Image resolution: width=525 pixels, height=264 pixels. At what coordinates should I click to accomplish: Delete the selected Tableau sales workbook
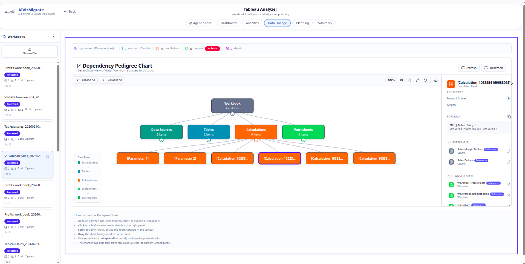(47, 157)
